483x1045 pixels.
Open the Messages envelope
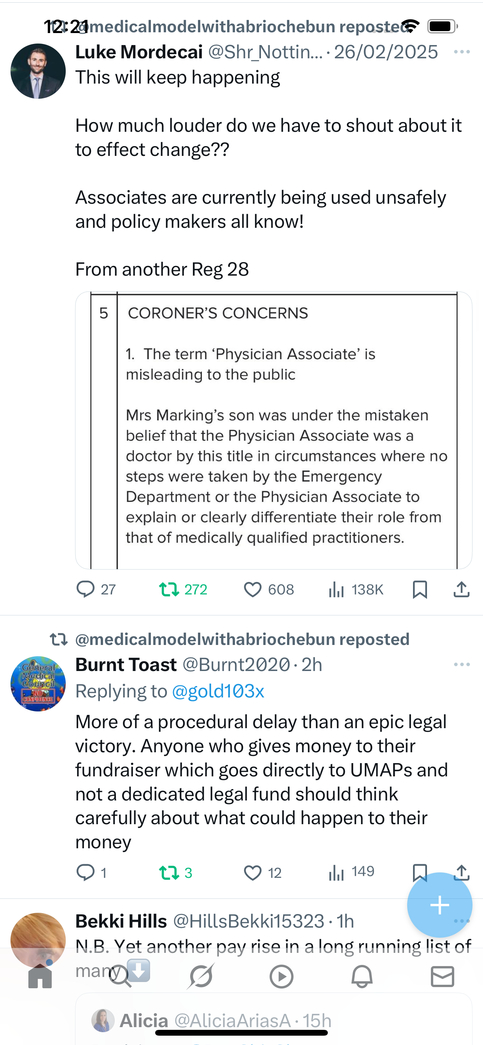[443, 977]
